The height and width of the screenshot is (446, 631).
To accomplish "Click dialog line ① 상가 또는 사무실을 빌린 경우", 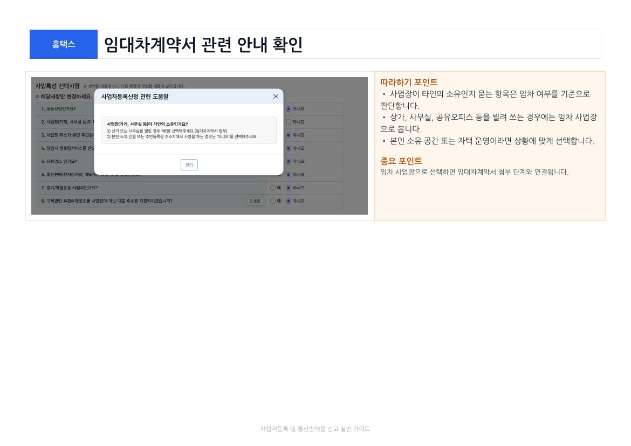I will click(x=167, y=131).
